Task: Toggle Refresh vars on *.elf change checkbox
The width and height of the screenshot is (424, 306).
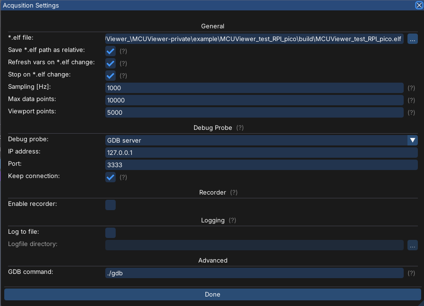Action: tap(110, 63)
